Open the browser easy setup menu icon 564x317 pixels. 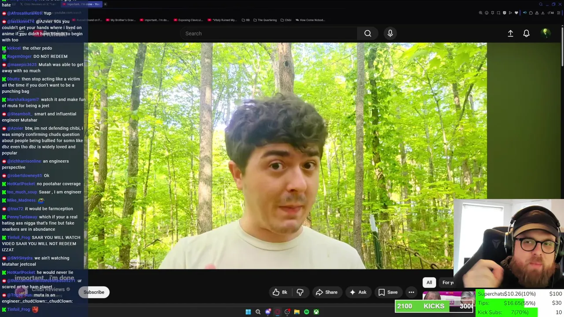point(558,13)
